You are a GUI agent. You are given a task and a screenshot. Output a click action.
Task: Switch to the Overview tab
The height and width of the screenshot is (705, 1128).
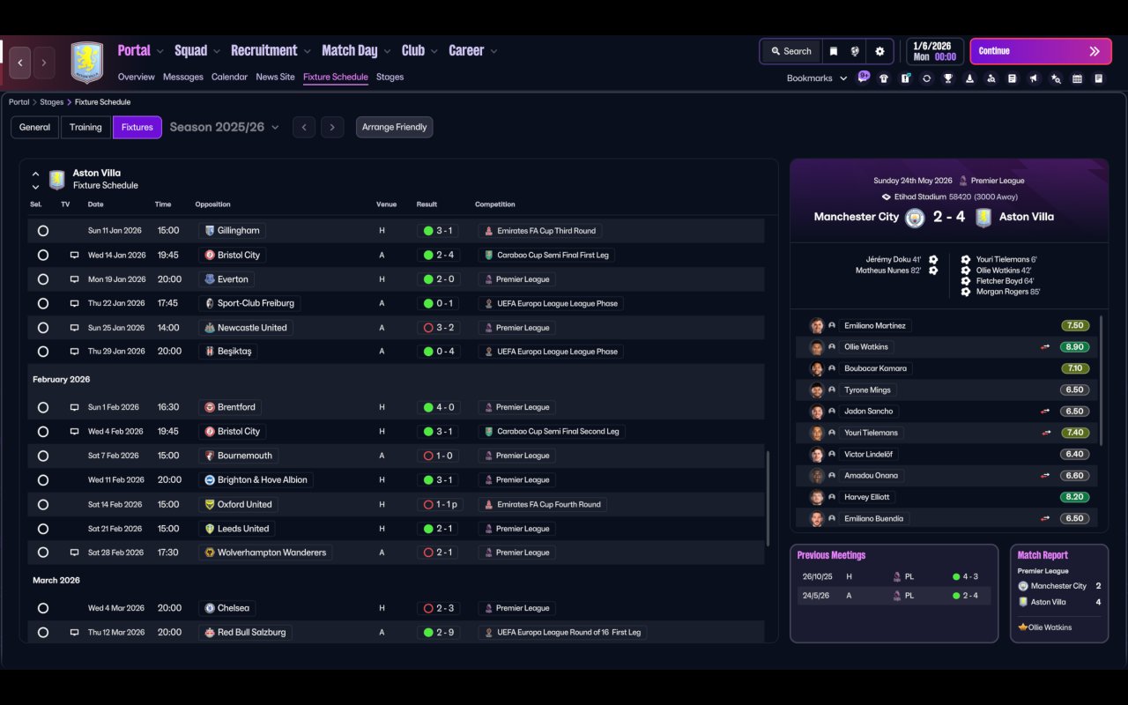pyautogui.click(x=137, y=77)
